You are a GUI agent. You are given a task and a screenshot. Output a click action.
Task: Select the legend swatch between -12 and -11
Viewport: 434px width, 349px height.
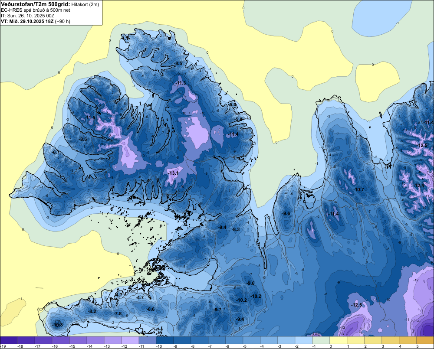click(130, 340)
